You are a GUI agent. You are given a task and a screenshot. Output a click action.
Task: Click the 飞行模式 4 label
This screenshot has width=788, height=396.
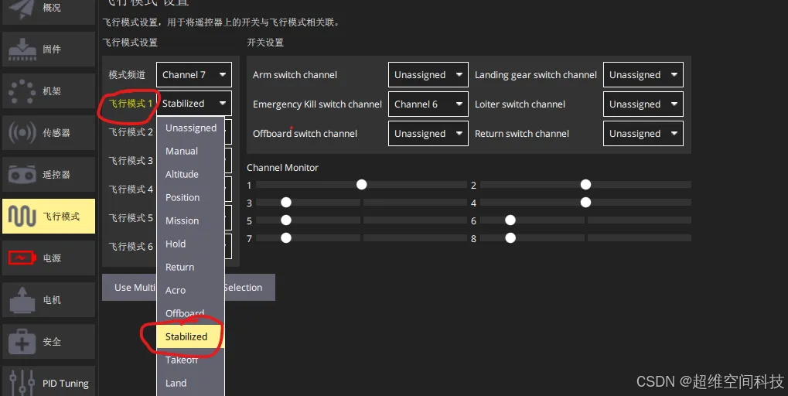click(x=130, y=189)
